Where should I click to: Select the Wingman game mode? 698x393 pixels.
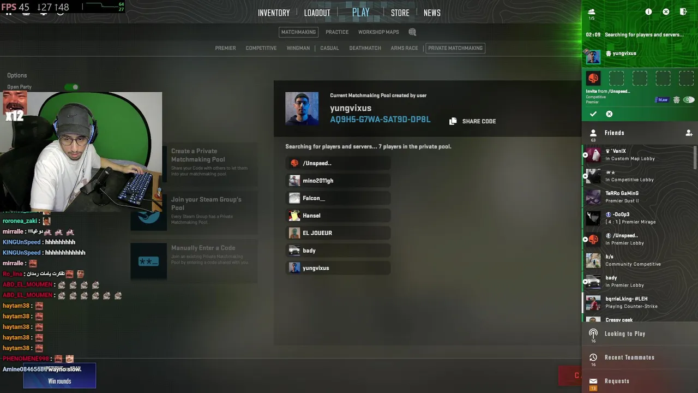pos(298,48)
